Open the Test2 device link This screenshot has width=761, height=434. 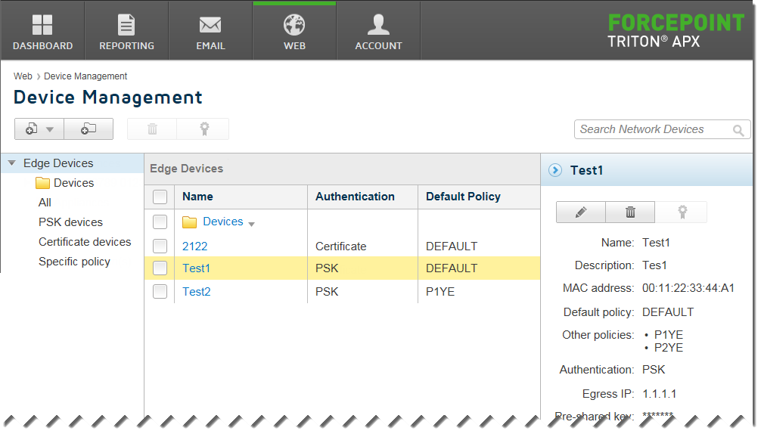tap(197, 291)
